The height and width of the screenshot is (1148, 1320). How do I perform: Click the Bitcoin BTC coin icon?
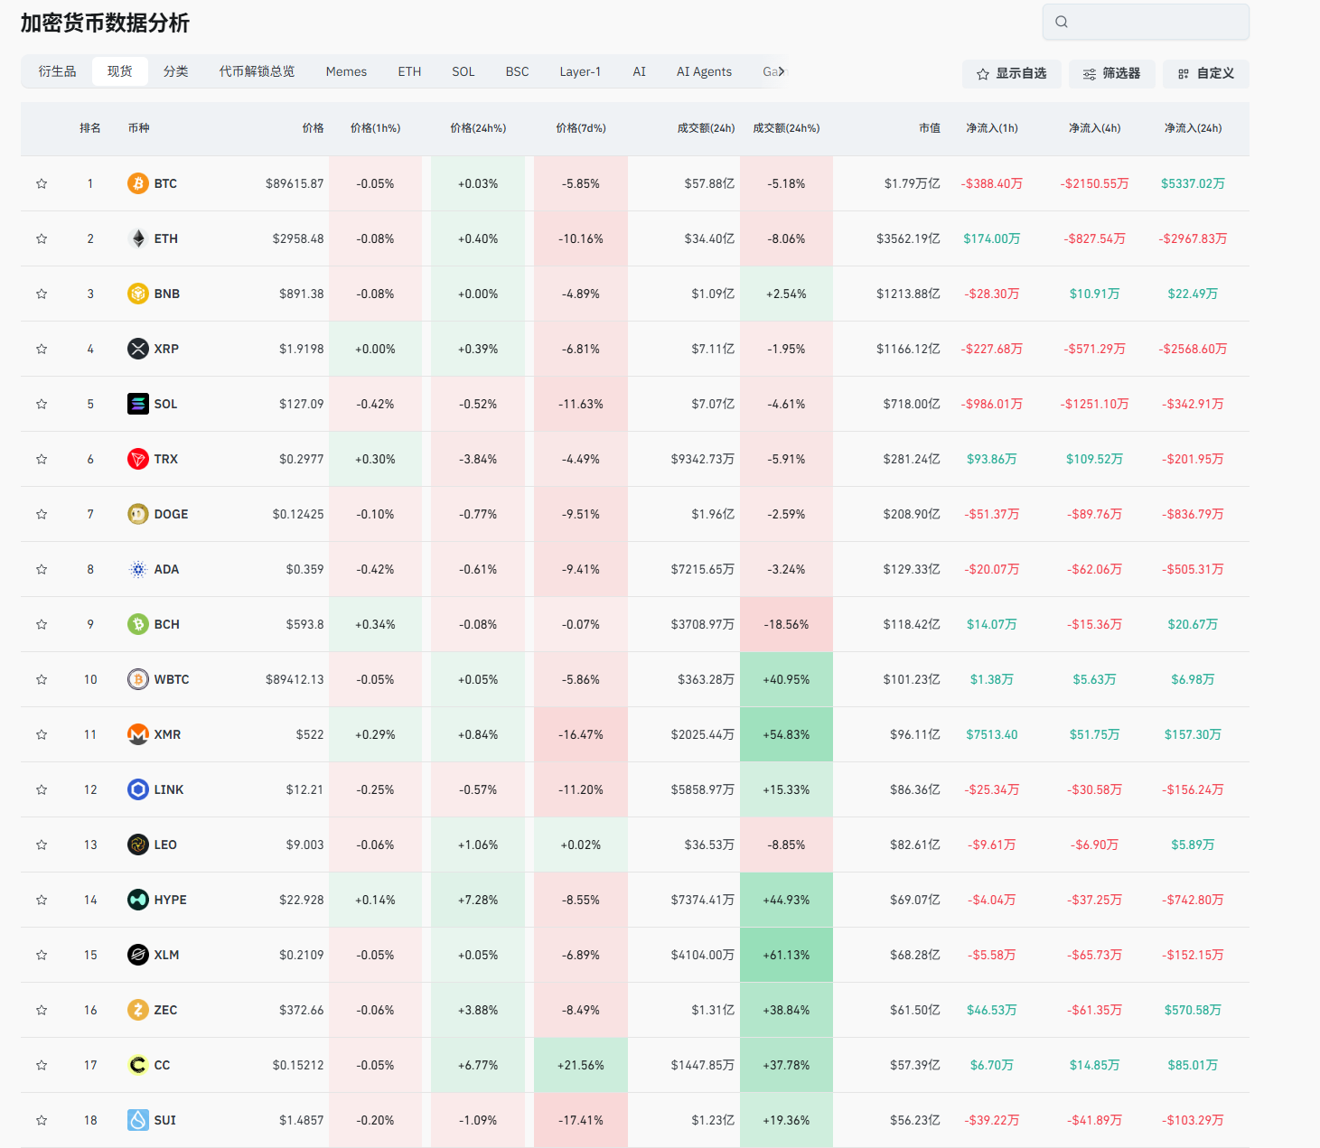point(137,183)
